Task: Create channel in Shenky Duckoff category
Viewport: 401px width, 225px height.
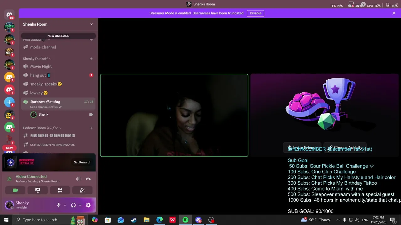Action: [x=91, y=59]
